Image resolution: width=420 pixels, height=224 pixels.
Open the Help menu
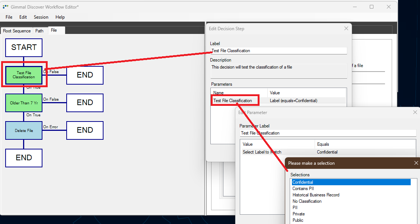(x=60, y=17)
